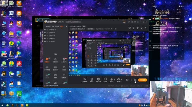This screenshot has height=107, width=192.
Task: Open the checkmark anchor task tool in toolbox
Action: (x=64, y=76)
